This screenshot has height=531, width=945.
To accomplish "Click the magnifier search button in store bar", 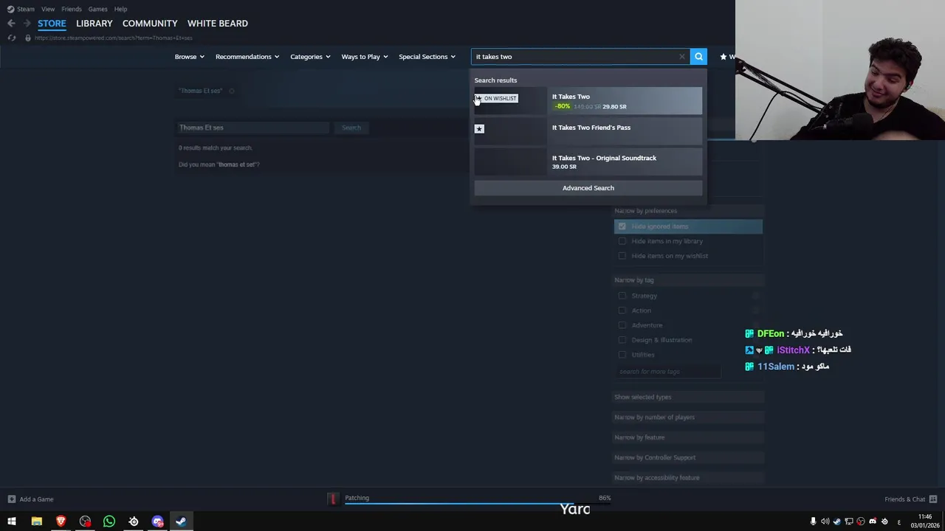I will click(x=698, y=57).
